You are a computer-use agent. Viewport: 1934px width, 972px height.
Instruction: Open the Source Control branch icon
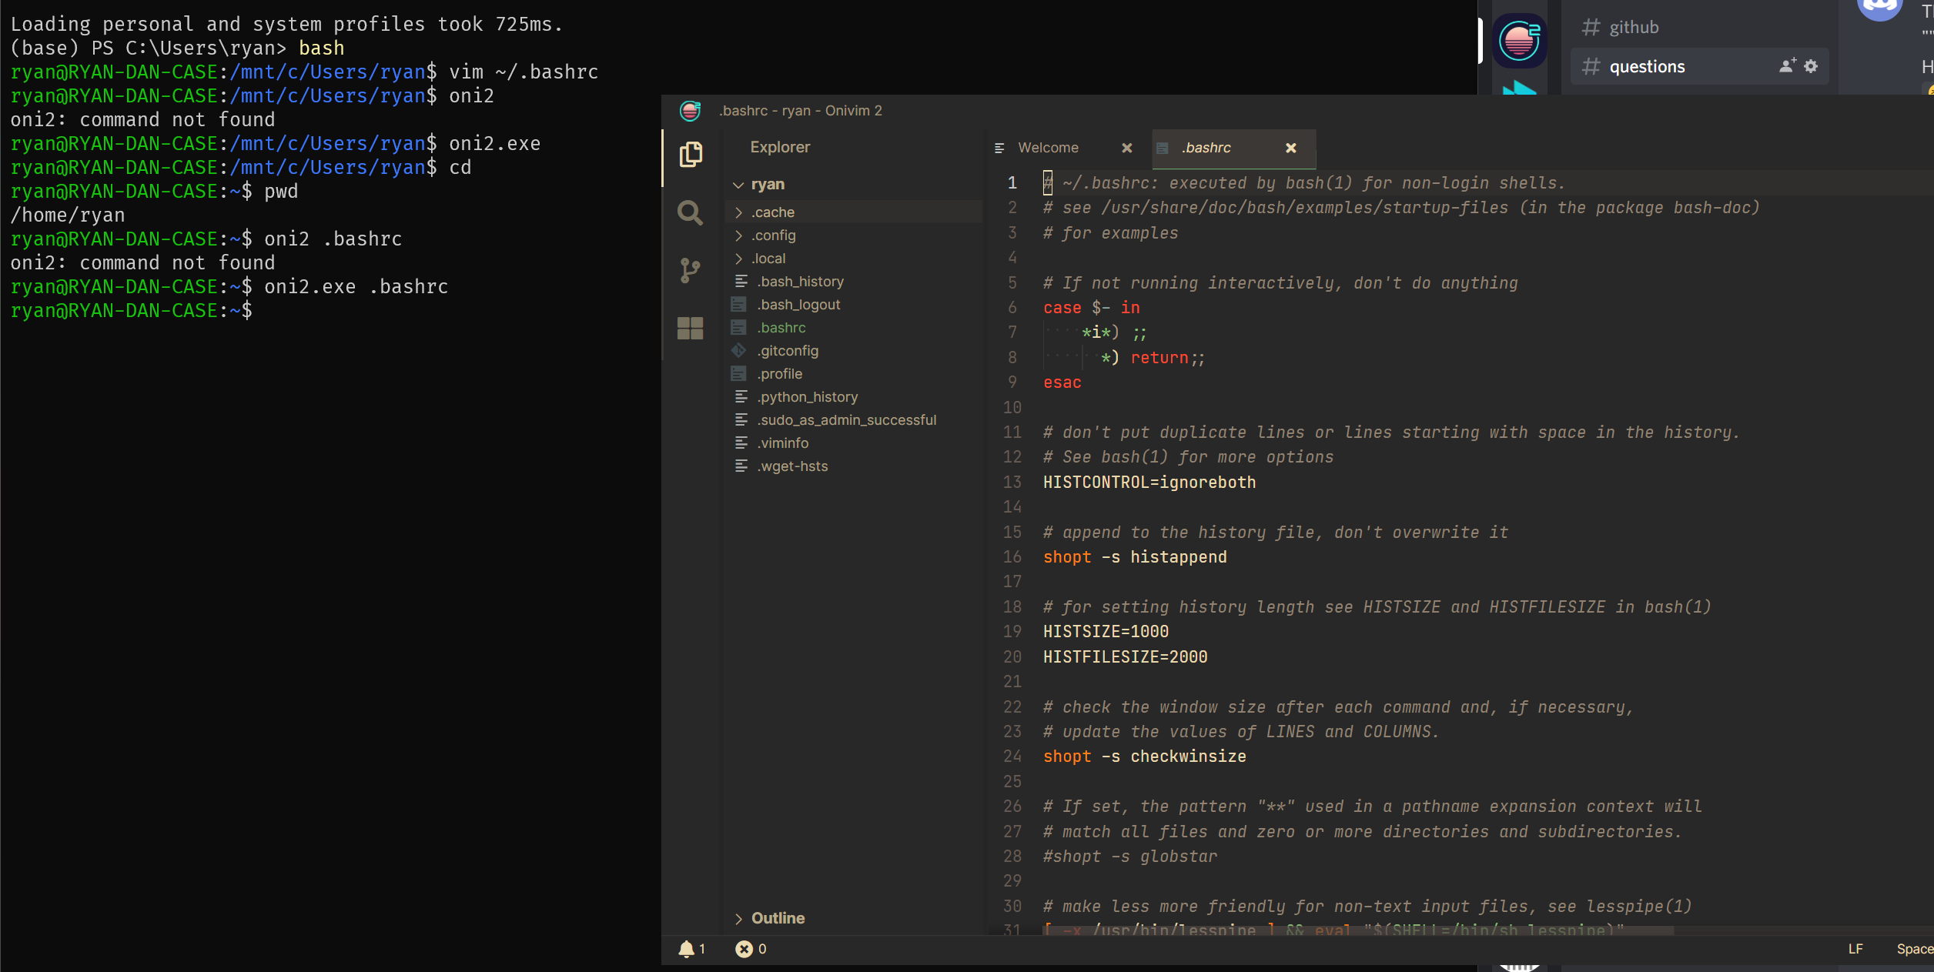coord(690,270)
